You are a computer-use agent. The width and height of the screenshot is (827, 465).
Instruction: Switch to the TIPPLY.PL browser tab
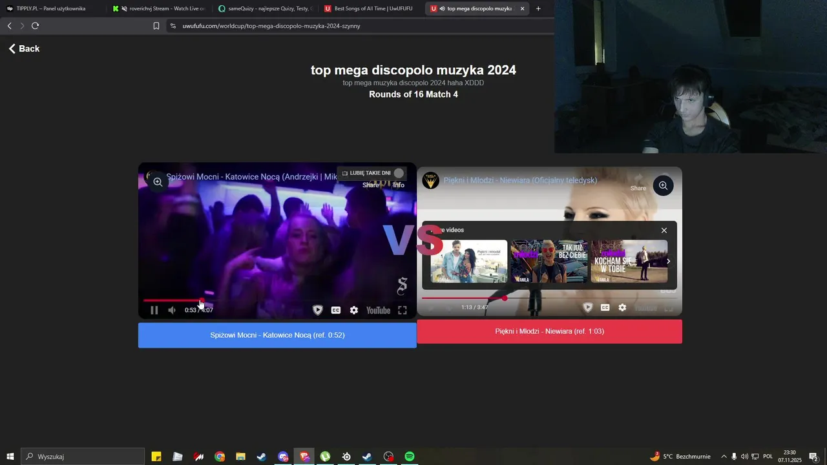click(50, 8)
